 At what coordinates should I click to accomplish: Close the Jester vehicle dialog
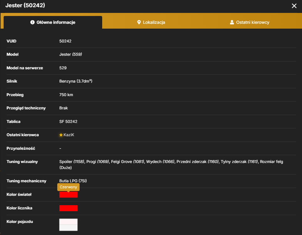(x=294, y=6)
